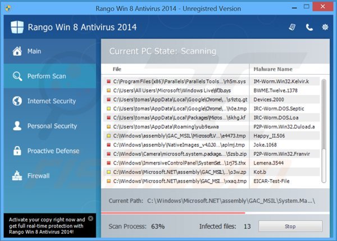Click the globe icon for Internet Security
Image resolution: width=337 pixels, height=241 pixels.
(17, 101)
